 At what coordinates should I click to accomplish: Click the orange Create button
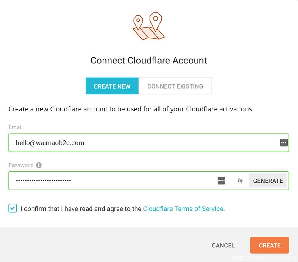click(x=269, y=245)
